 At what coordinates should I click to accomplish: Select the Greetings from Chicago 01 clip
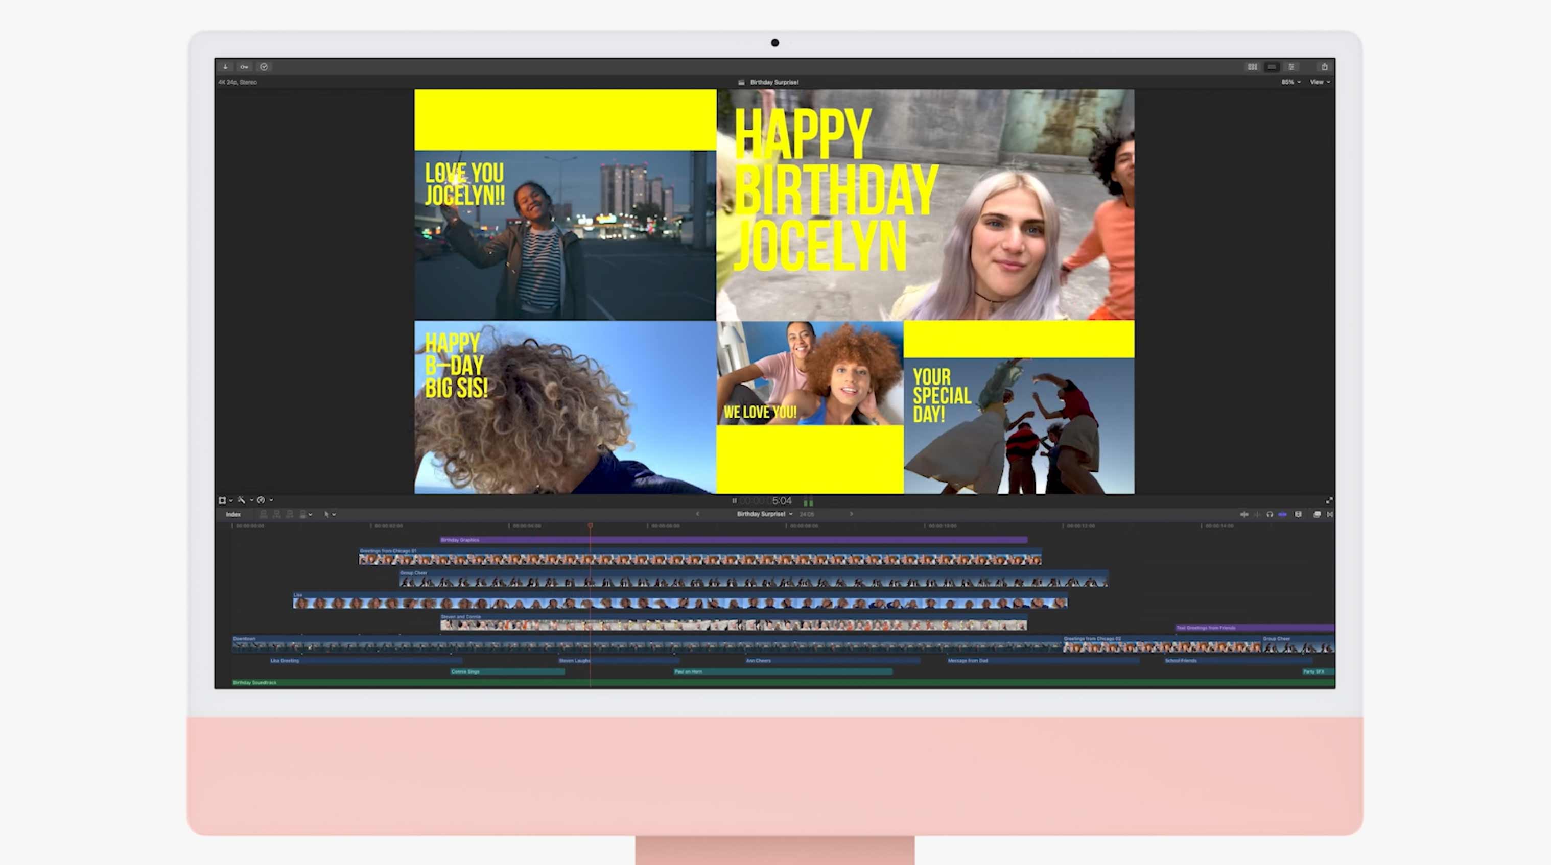coord(700,557)
